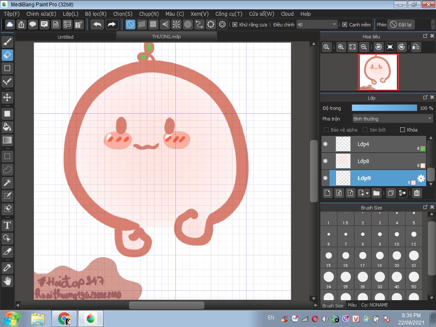
Task: Open the Lớp(L) menu
Action: click(x=71, y=14)
